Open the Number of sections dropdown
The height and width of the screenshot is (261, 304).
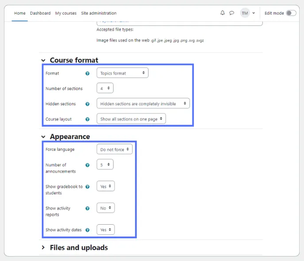105,88
